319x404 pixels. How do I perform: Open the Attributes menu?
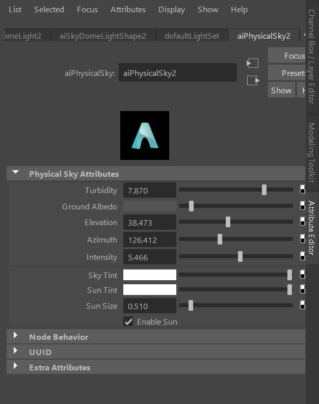[128, 10]
